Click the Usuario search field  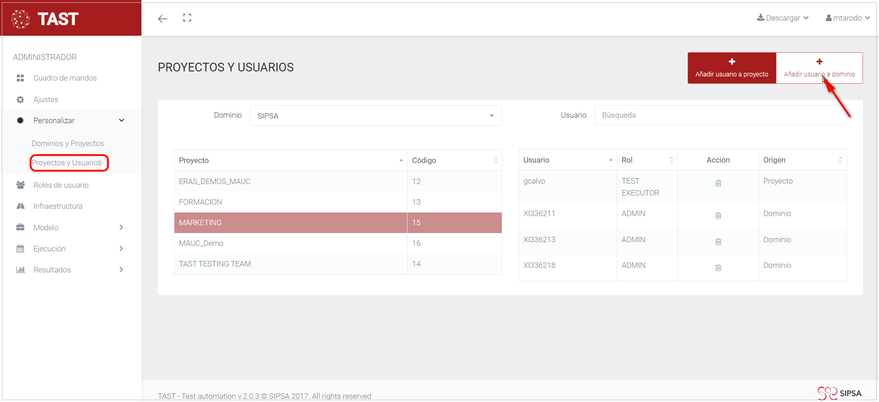[x=720, y=115]
